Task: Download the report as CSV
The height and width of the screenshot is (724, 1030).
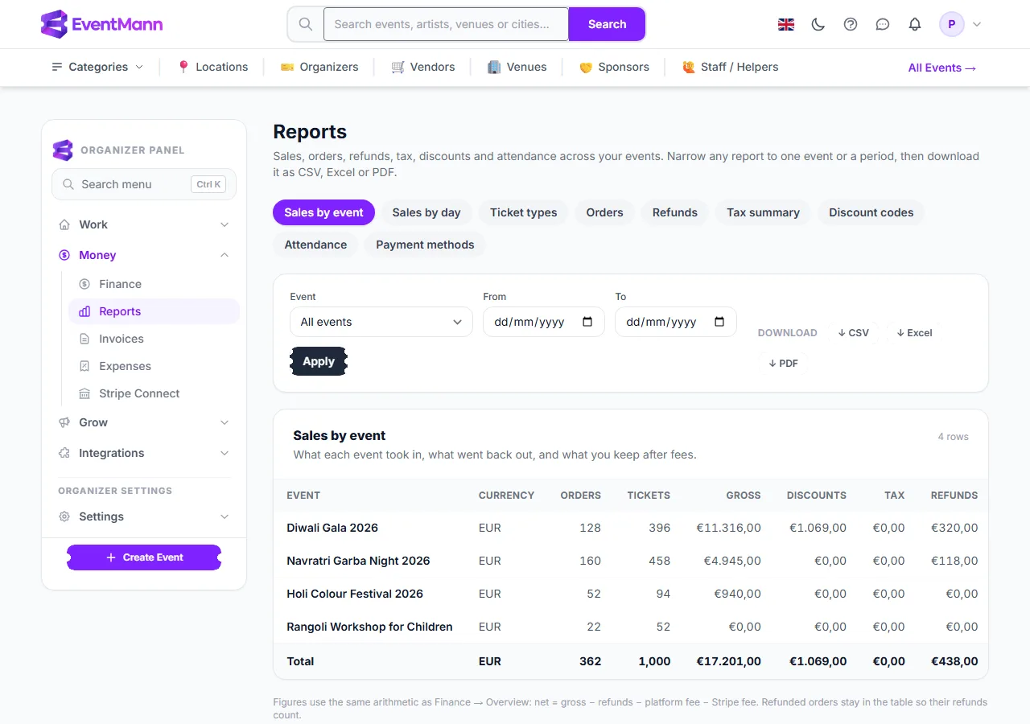Action: point(853,332)
